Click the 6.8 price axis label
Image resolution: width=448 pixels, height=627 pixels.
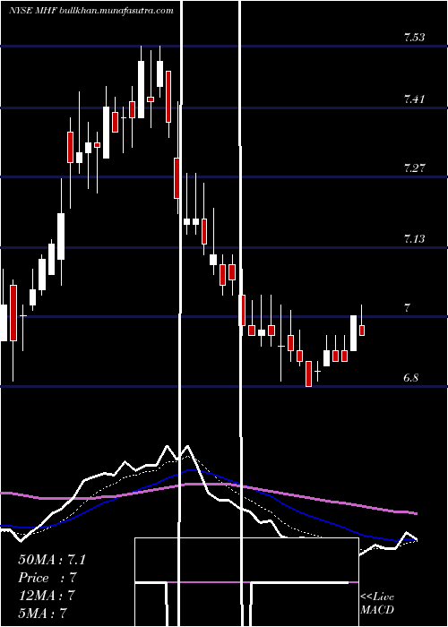411,377
